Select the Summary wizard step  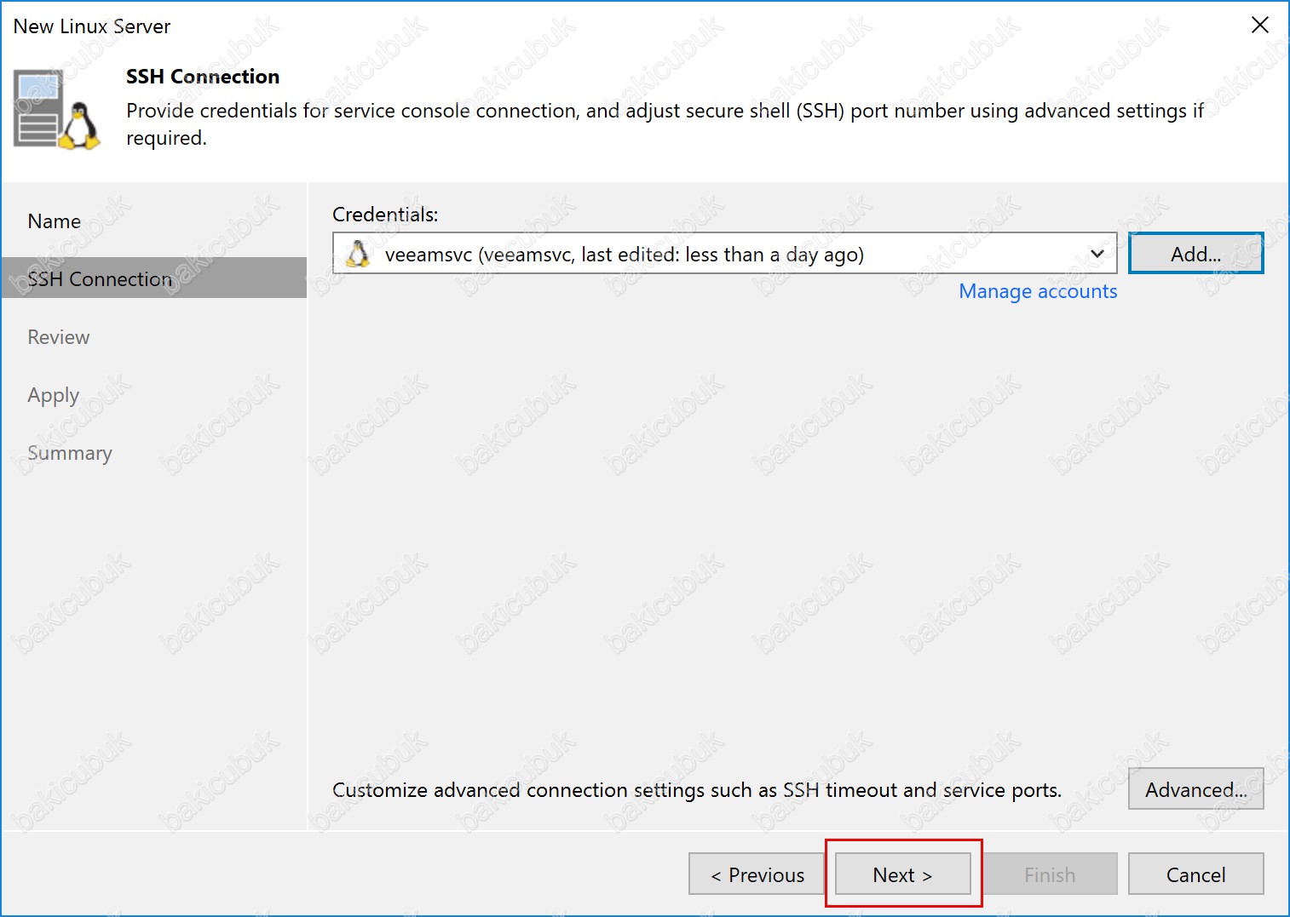(x=70, y=453)
